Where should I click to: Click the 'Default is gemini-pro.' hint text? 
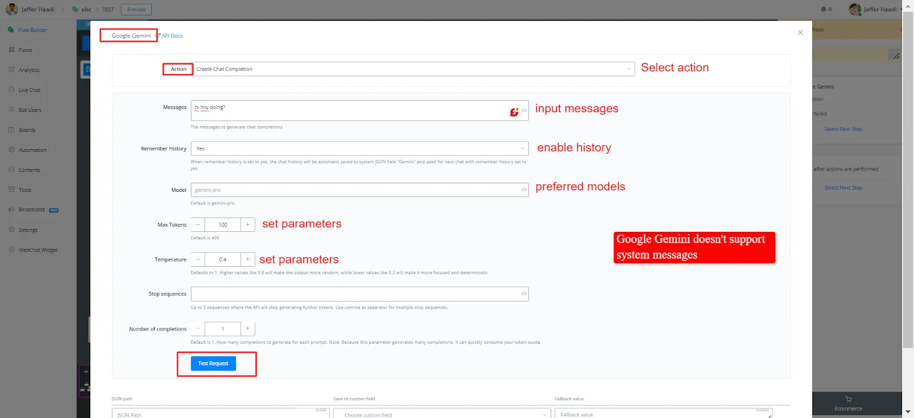point(213,203)
